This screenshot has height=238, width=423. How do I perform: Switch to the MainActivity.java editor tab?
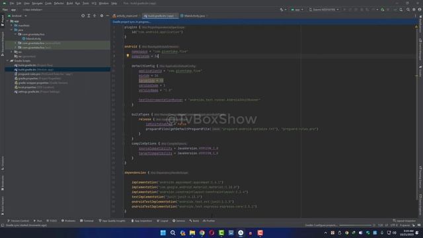point(193,16)
